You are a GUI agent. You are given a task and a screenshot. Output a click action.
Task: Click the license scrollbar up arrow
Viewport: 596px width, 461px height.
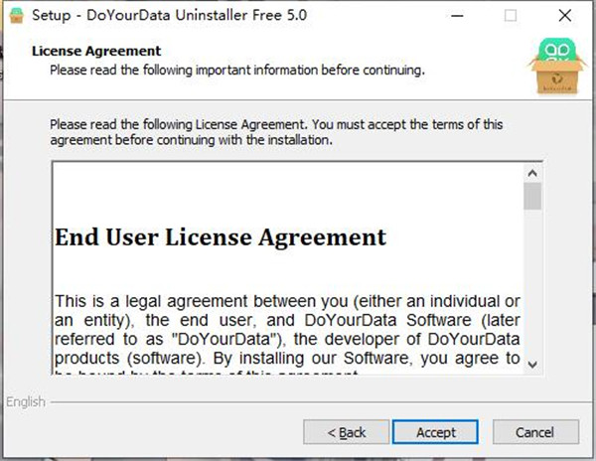tap(532, 173)
